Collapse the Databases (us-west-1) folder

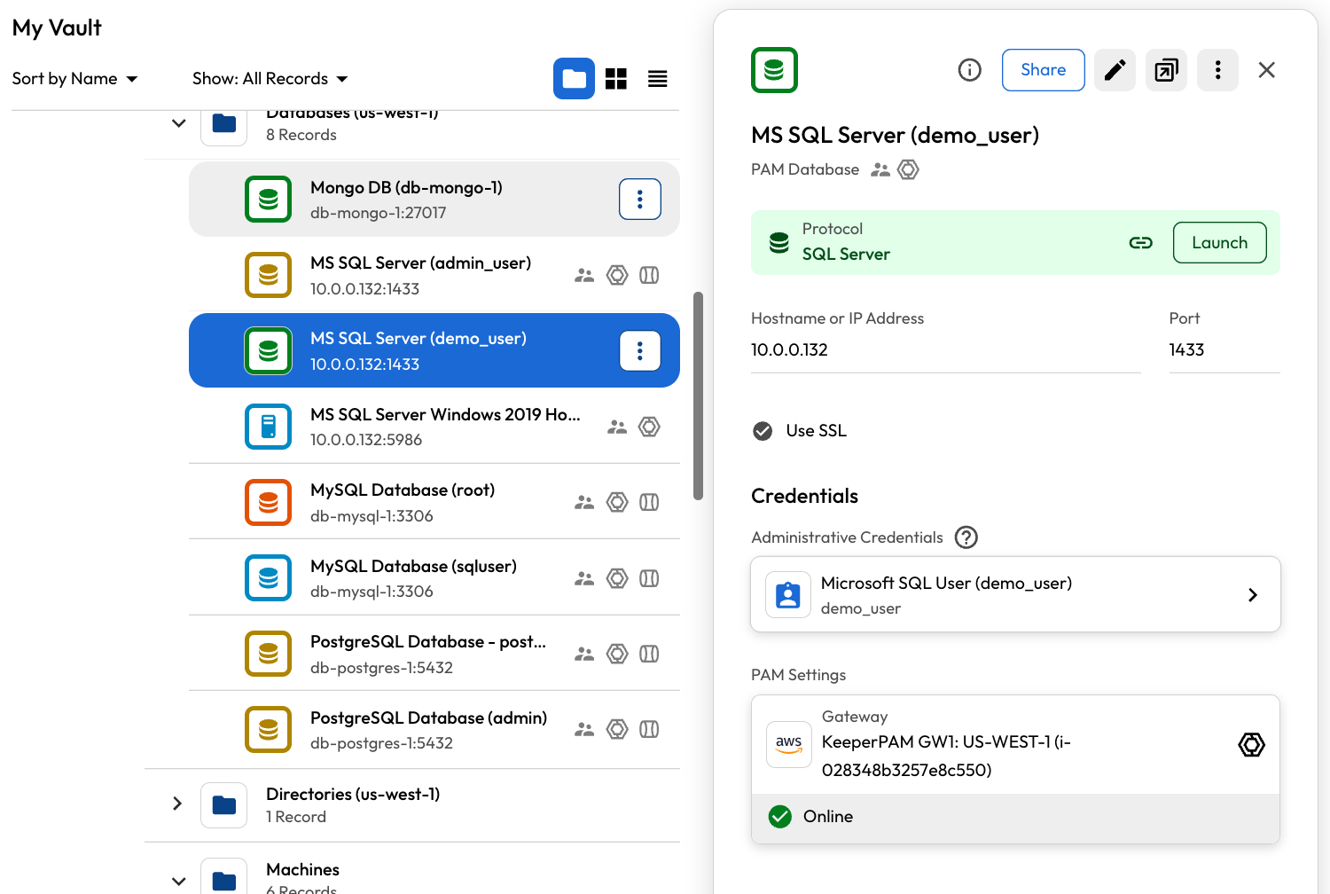pyautogui.click(x=178, y=123)
